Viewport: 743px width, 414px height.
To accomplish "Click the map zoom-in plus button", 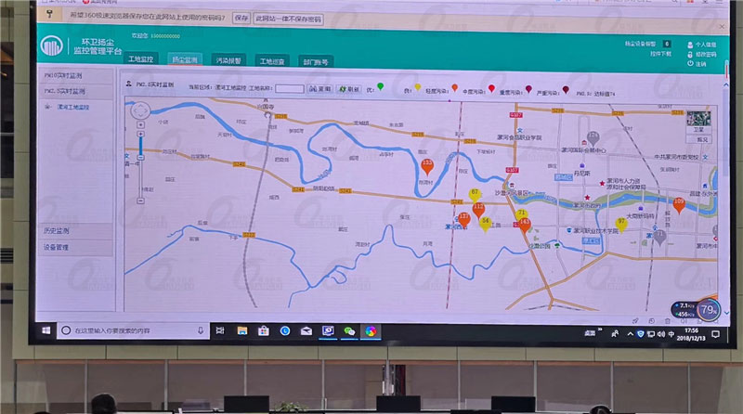I will [140, 136].
